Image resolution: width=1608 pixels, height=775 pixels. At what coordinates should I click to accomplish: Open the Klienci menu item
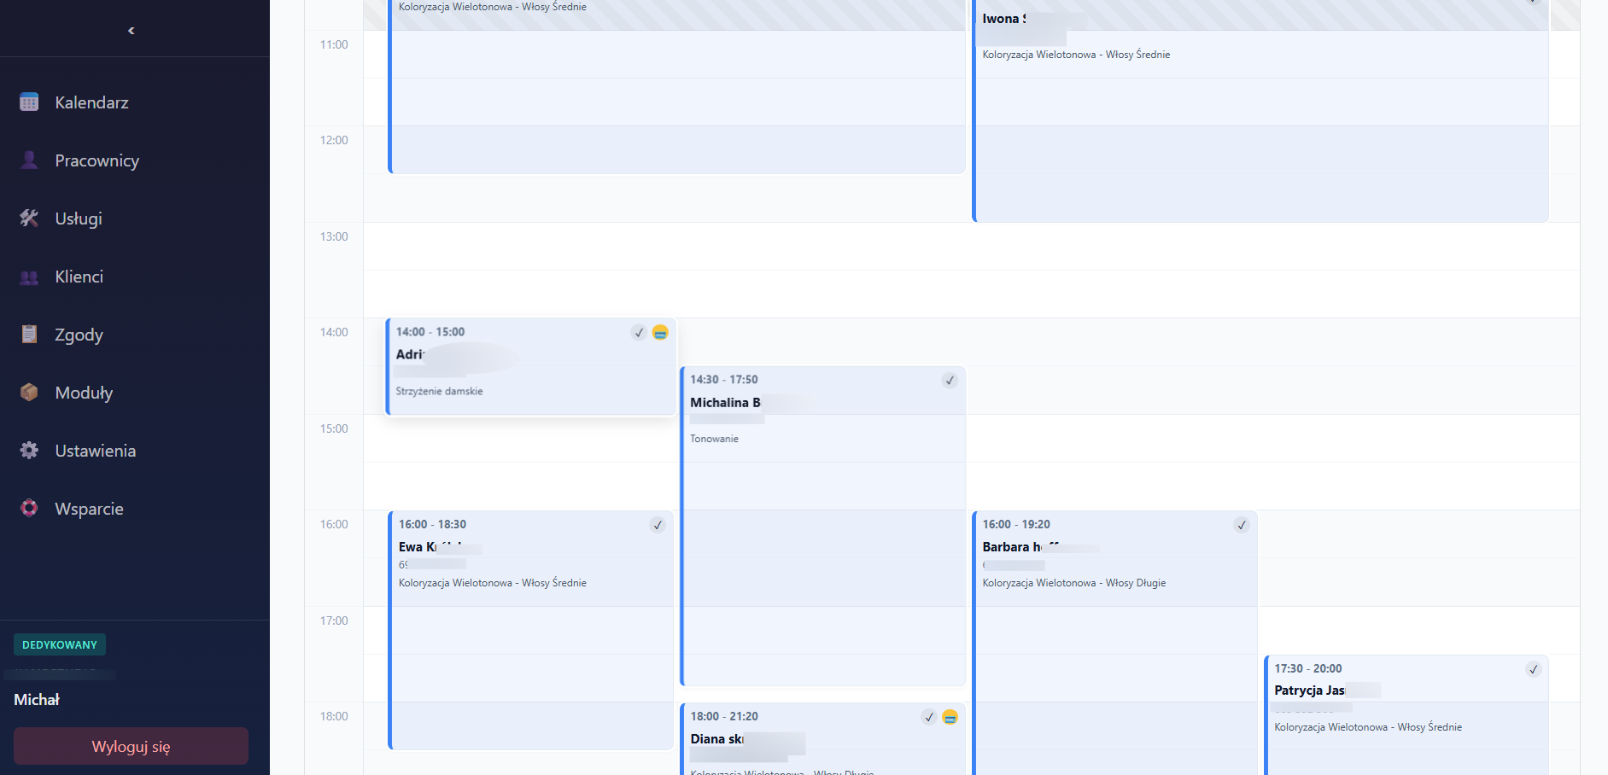[79, 277]
